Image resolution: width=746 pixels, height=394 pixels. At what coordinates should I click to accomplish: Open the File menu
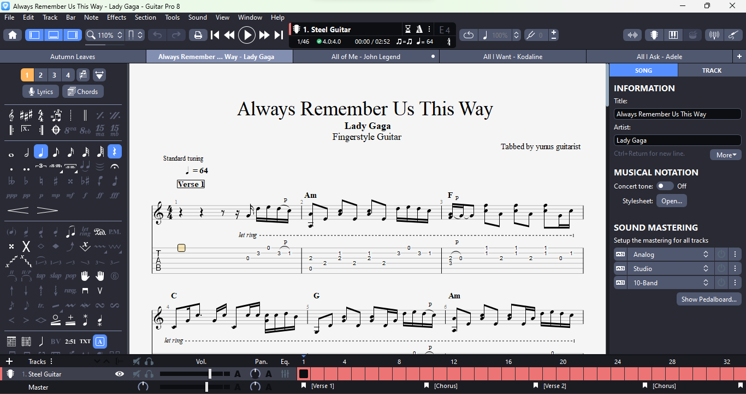[9, 17]
